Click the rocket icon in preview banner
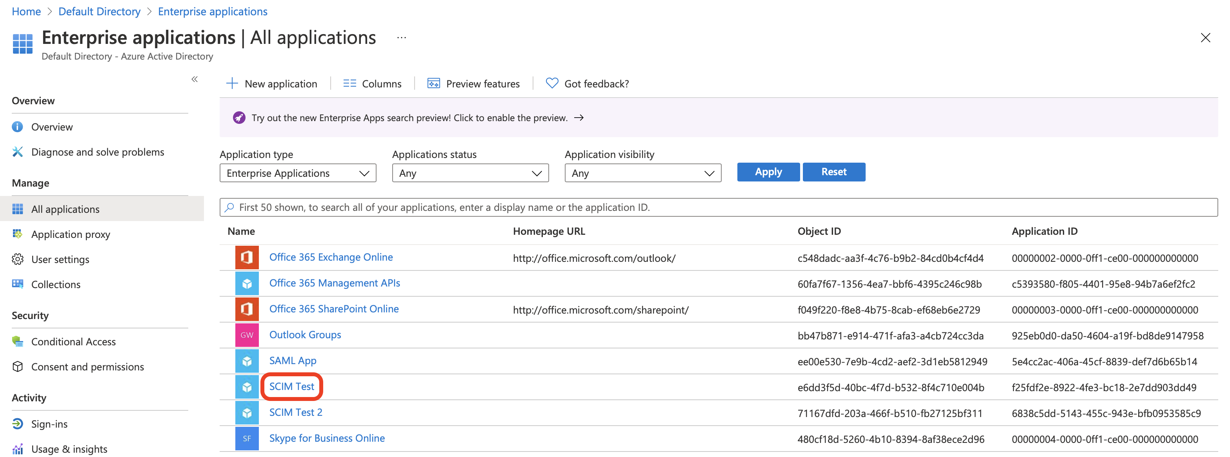 tap(239, 118)
